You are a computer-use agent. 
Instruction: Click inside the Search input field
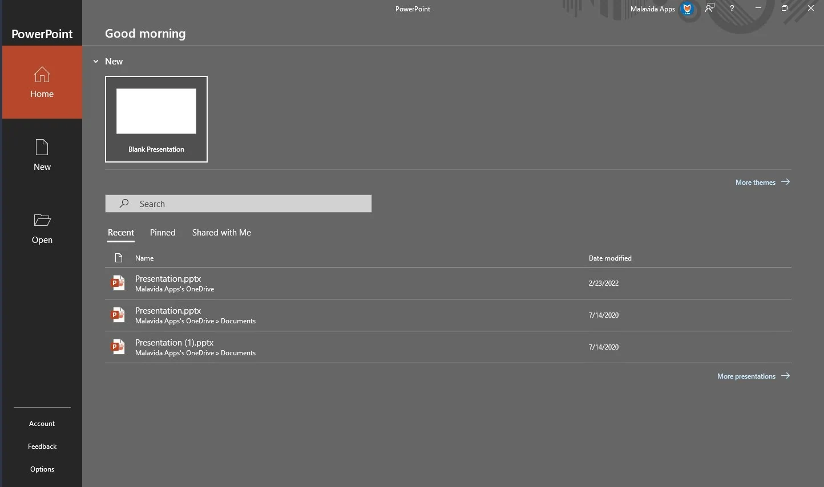tap(239, 204)
